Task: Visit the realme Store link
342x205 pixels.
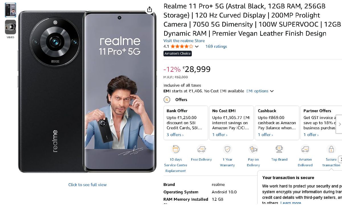Action: pos(184,41)
